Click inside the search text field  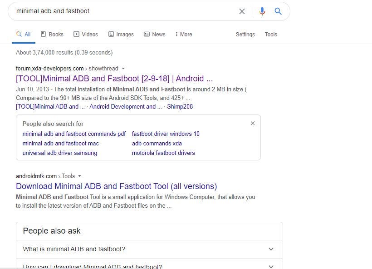click(123, 11)
